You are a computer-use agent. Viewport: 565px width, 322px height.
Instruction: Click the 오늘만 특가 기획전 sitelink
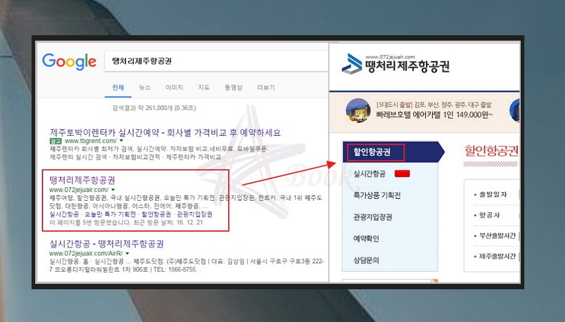[x=110, y=214]
